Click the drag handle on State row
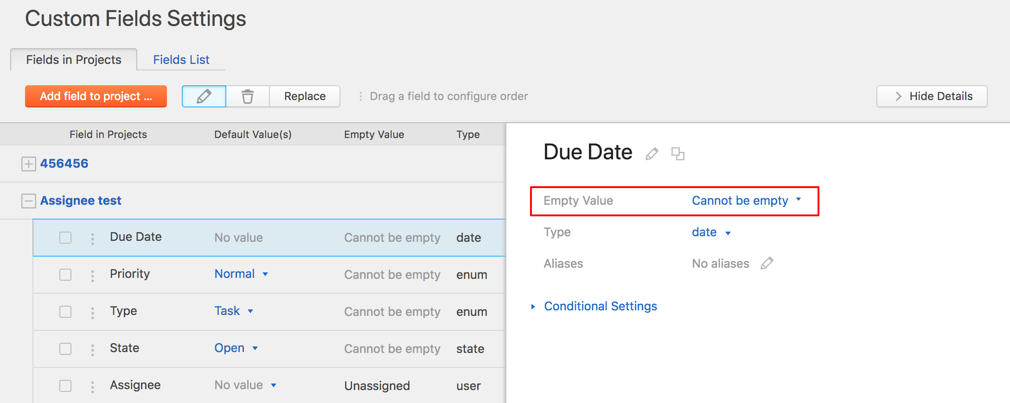The width and height of the screenshot is (1010, 403). click(93, 349)
